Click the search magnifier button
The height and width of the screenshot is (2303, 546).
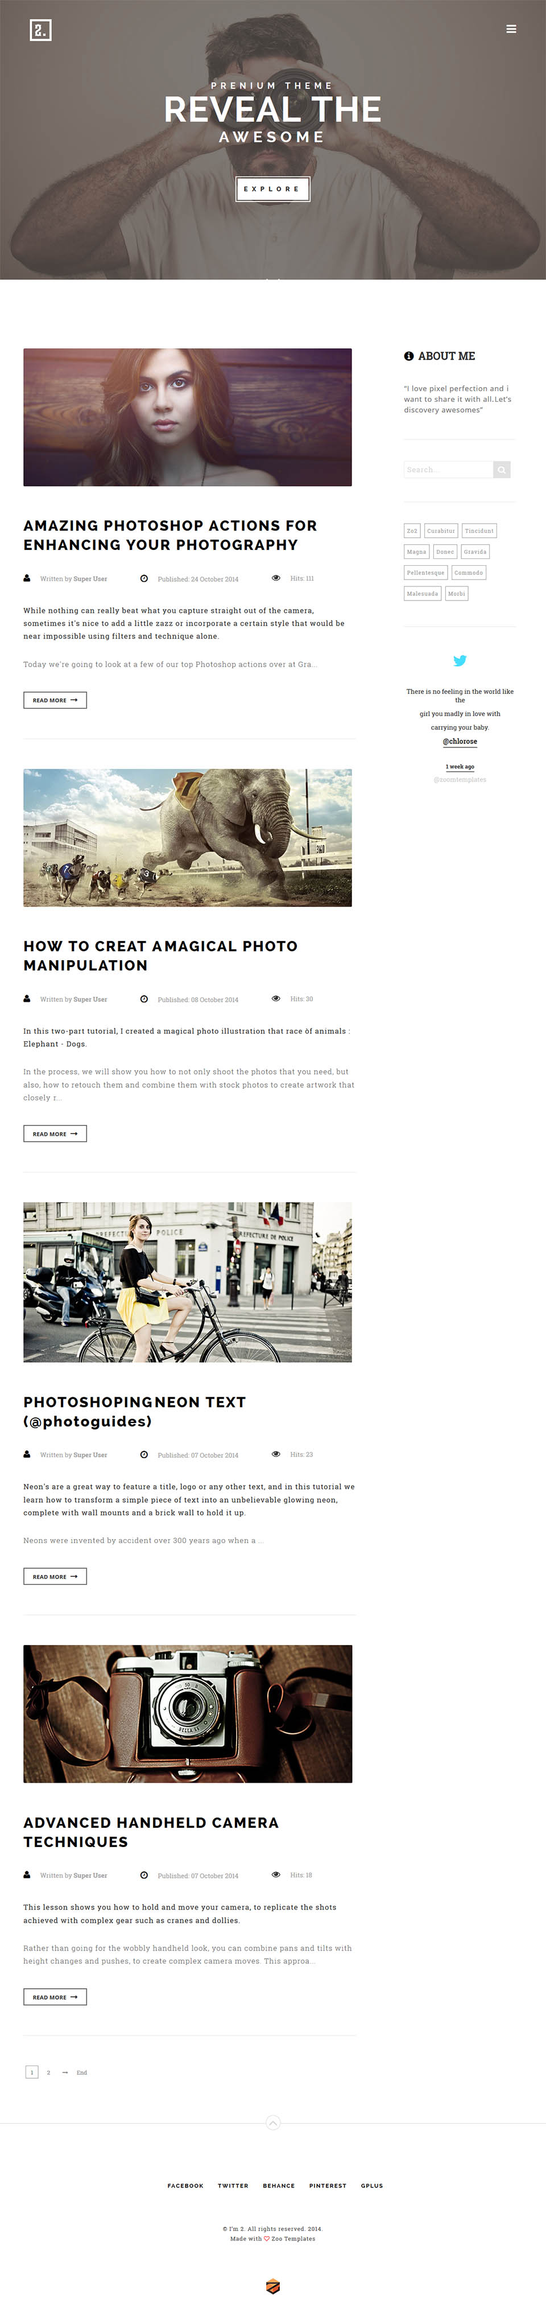tap(502, 470)
